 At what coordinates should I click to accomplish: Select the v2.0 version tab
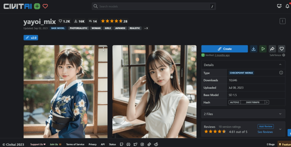pyautogui.click(x=31, y=38)
